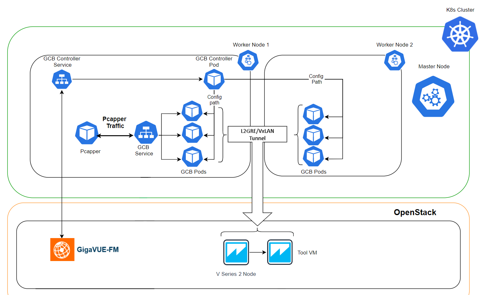Click the "Worker Node 2" label
Viewport: 482px width, 295px height.
click(x=395, y=45)
